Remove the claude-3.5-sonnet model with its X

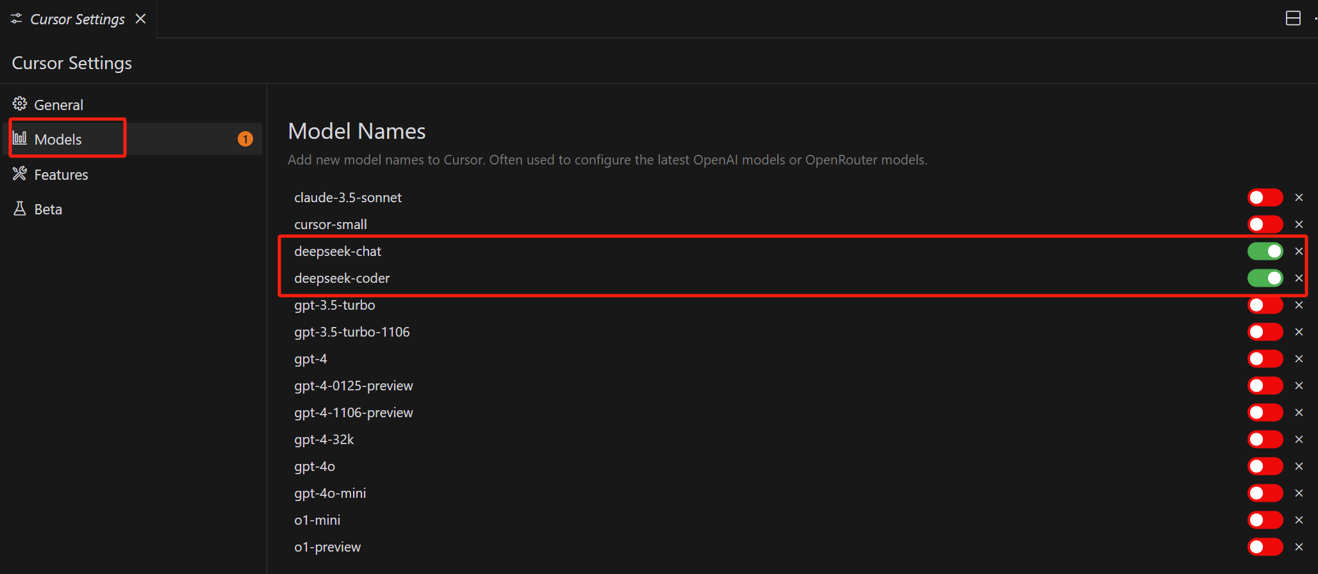tap(1299, 198)
